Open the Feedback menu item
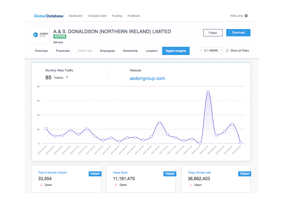This screenshot has height=208, width=283. click(134, 16)
